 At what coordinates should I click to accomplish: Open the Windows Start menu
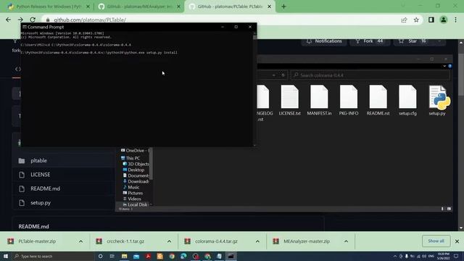(6, 256)
